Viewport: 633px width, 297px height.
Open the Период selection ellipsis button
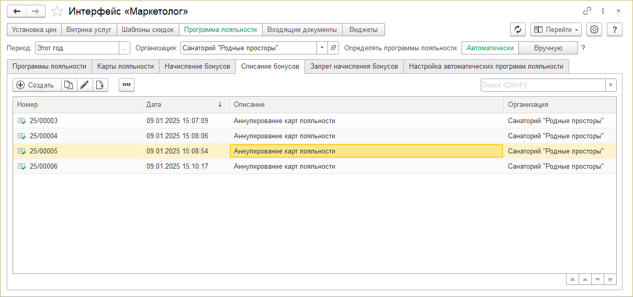[x=124, y=48]
